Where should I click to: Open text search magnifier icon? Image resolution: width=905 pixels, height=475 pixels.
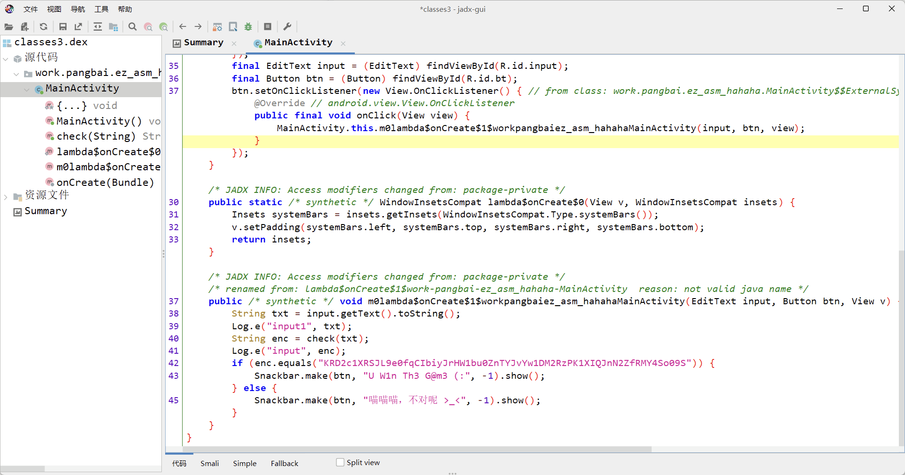133,27
